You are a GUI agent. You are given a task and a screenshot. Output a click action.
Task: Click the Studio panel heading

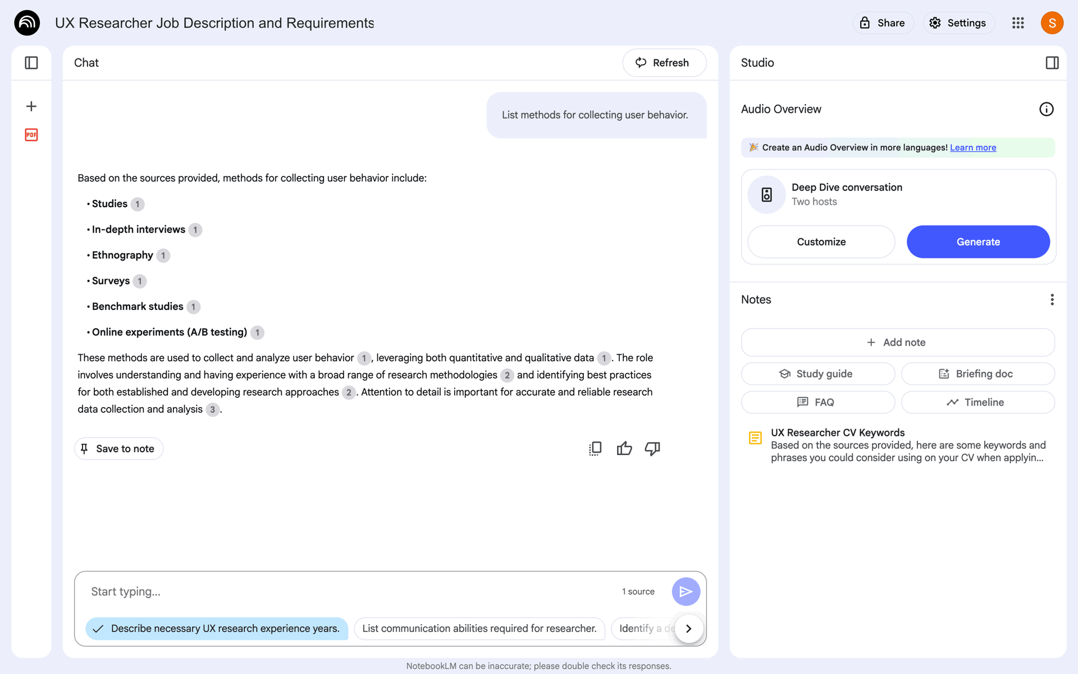coord(757,63)
